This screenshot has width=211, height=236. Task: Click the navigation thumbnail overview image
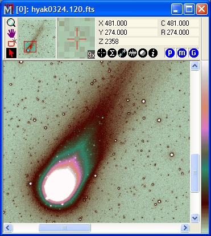pyautogui.click(x=37, y=38)
